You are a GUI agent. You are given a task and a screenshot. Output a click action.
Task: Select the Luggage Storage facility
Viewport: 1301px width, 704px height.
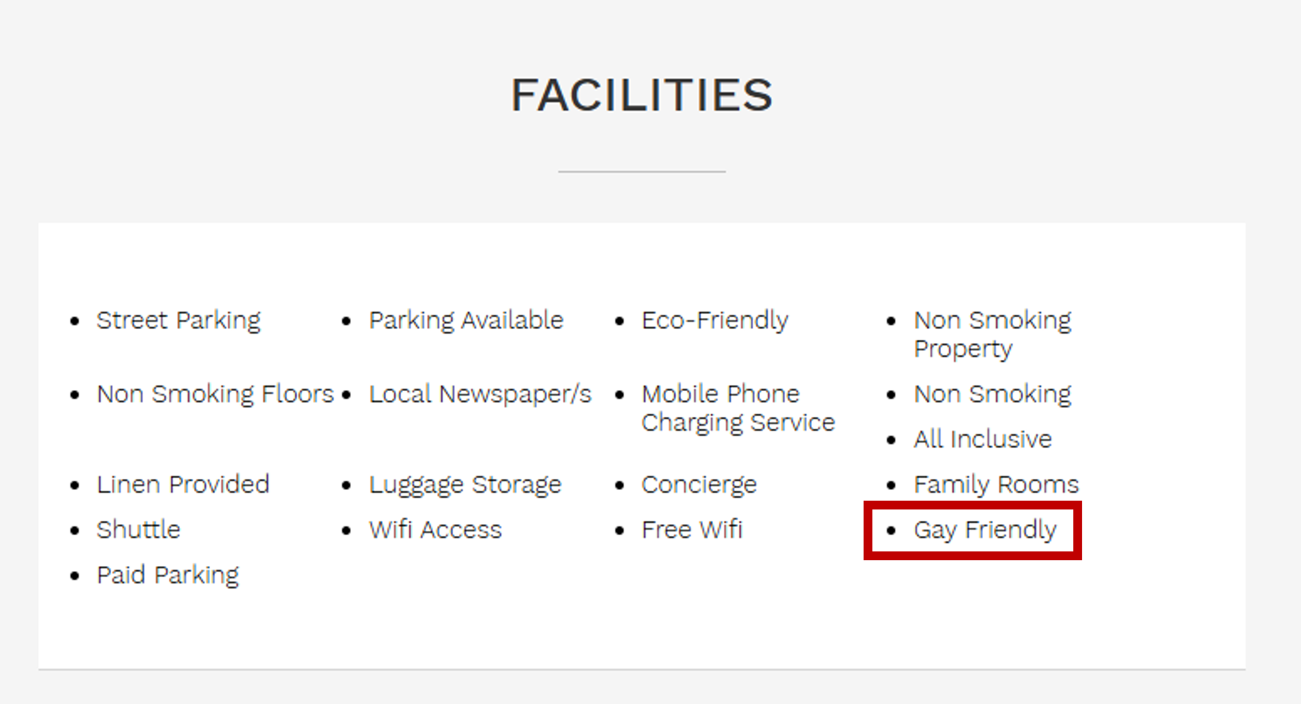click(x=465, y=484)
